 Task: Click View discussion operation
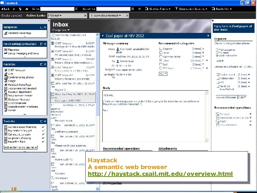(228, 125)
